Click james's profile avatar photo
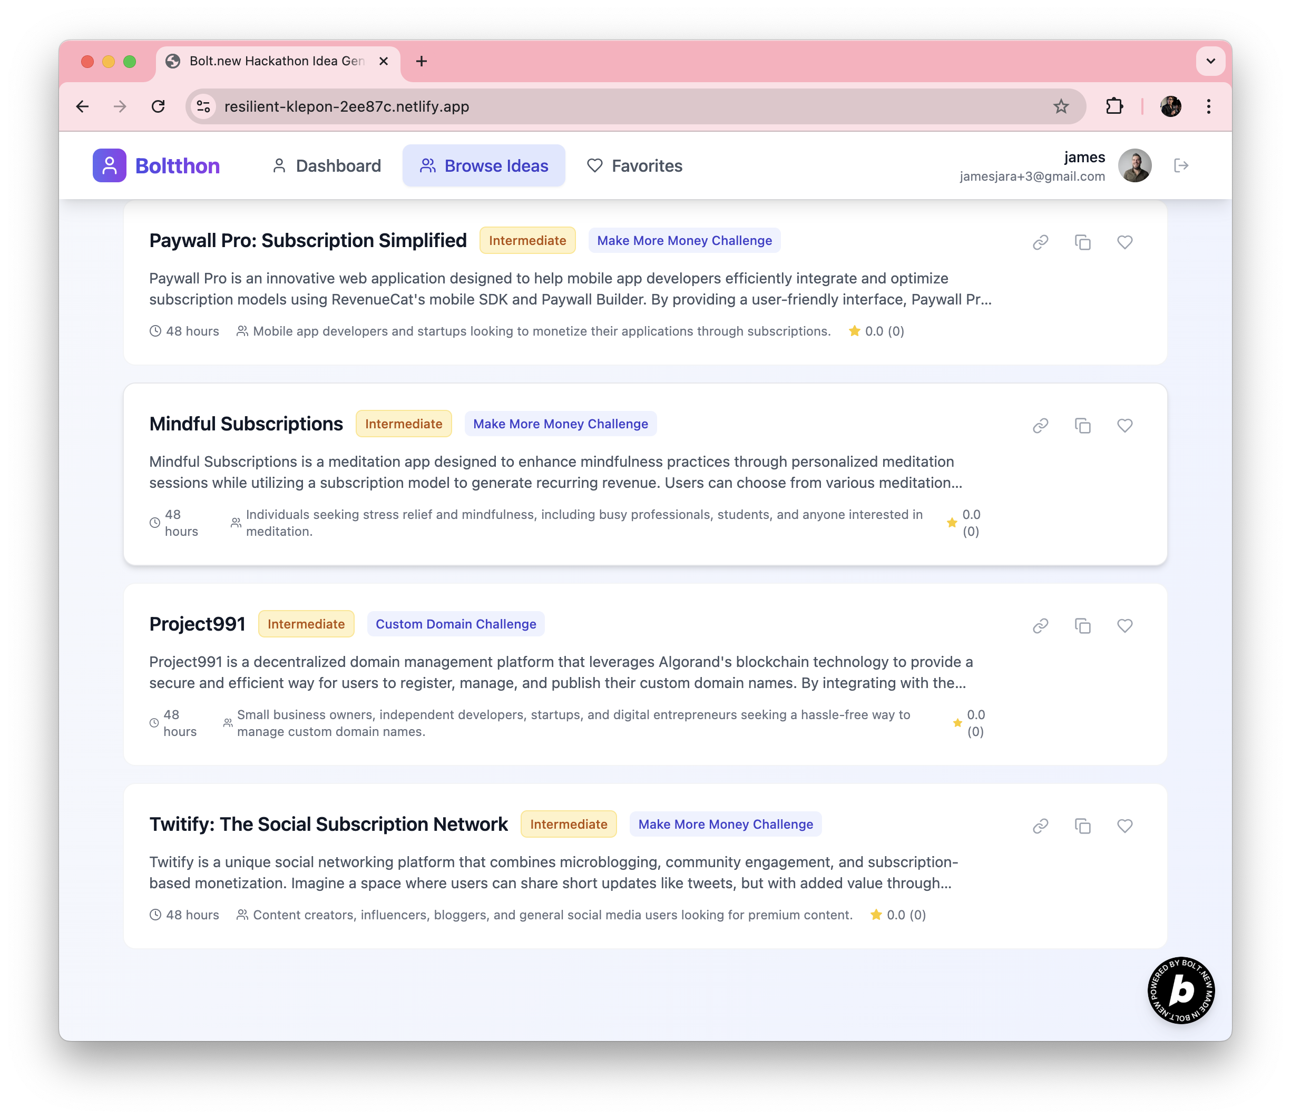The image size is (1291, 1119). pyautogui.click(x=1134, y=165)
